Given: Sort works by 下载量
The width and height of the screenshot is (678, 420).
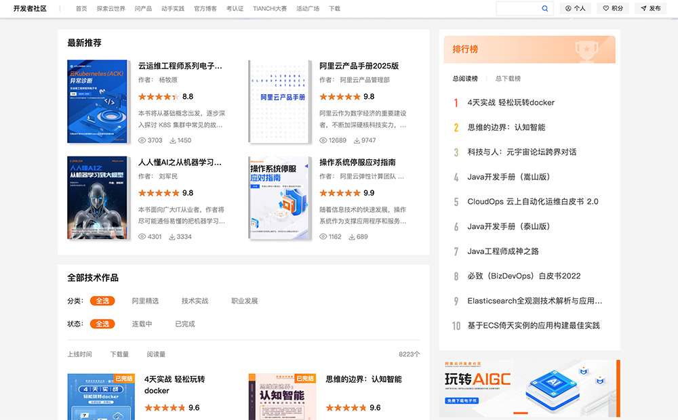Looking at the screenshot, I should click(119, 354).
